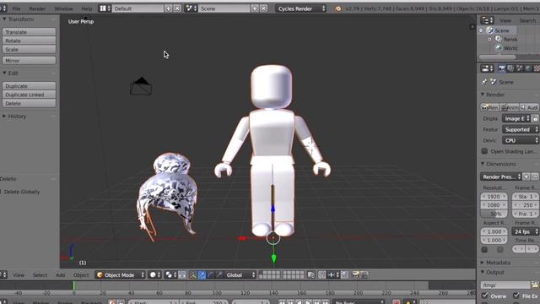Screen dimensions: 540x304
Task: Click the outliner editor type icon
Action: tap(488, 20)
